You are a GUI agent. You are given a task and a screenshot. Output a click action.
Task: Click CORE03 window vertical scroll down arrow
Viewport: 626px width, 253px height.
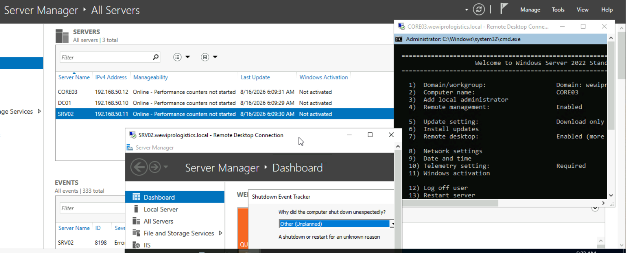point(611,196)
